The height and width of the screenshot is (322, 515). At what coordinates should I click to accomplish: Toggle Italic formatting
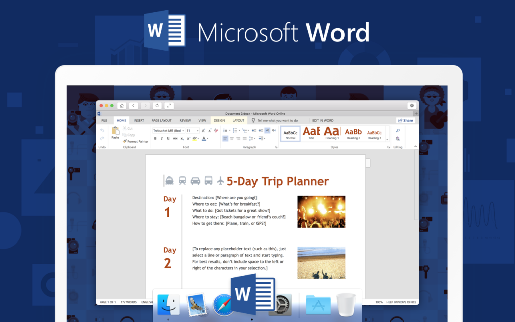tap(161, 138)
